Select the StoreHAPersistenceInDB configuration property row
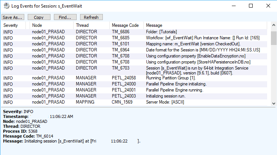Image resolution: width=277 pixels, height=155 pixels. pos(134,62)
